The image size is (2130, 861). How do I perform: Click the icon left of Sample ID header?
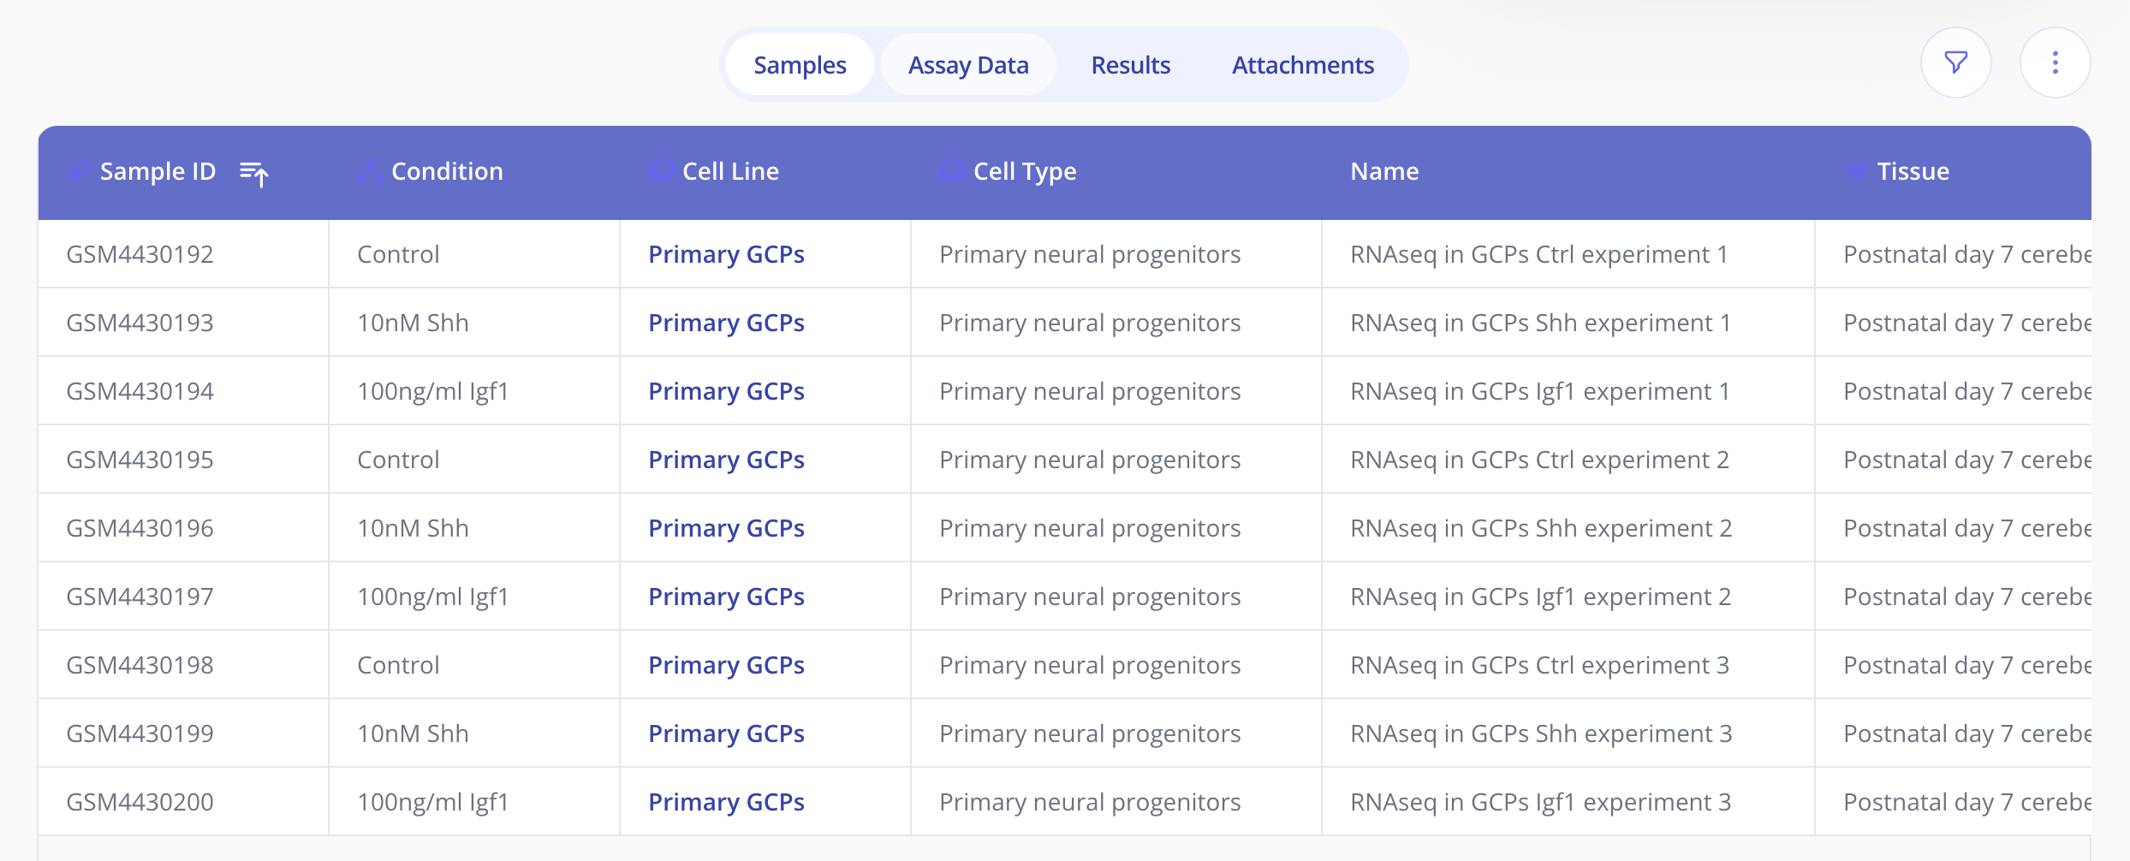(79, 171)
